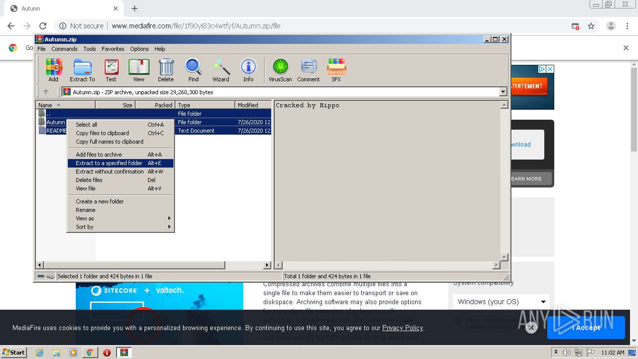Click browser back arrow
The width and height of the screenshot is (638, 359).
click(x=11, y=26)
